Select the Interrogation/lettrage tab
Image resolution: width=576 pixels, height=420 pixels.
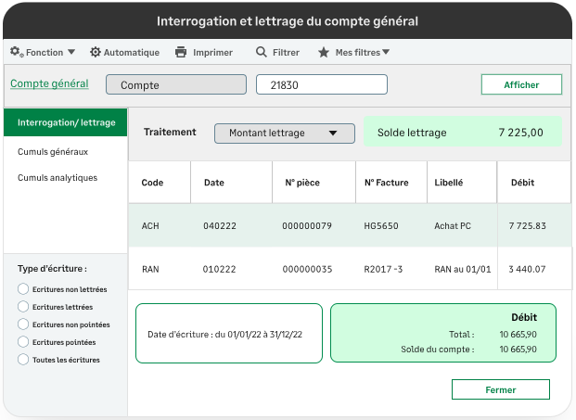(66, 122)
